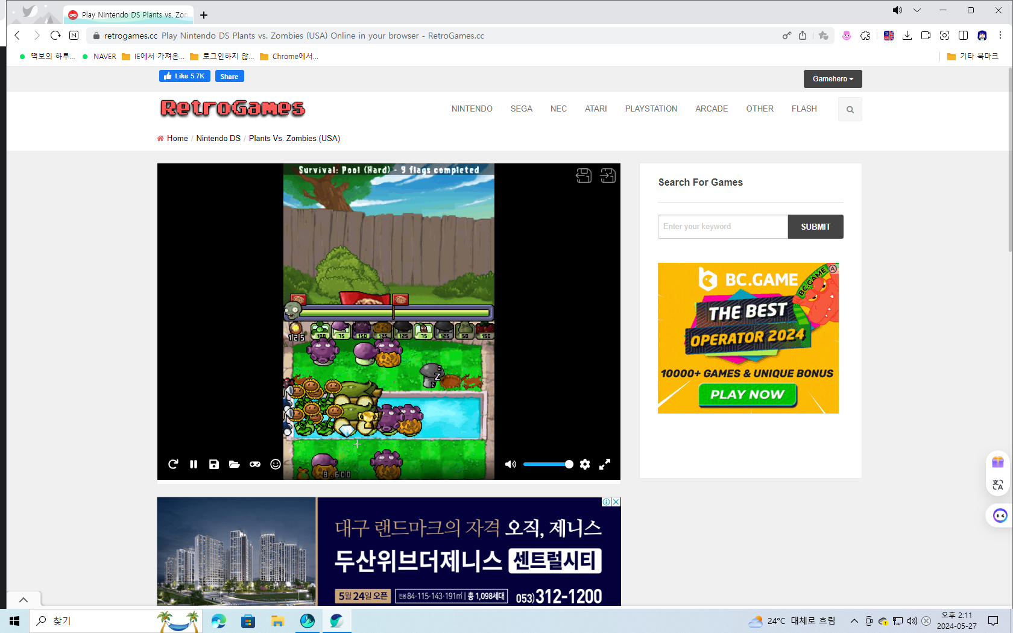Click the first screen layout icon in player
The width and height of the screenshot is (1013, 633).
tap(584, 175)
